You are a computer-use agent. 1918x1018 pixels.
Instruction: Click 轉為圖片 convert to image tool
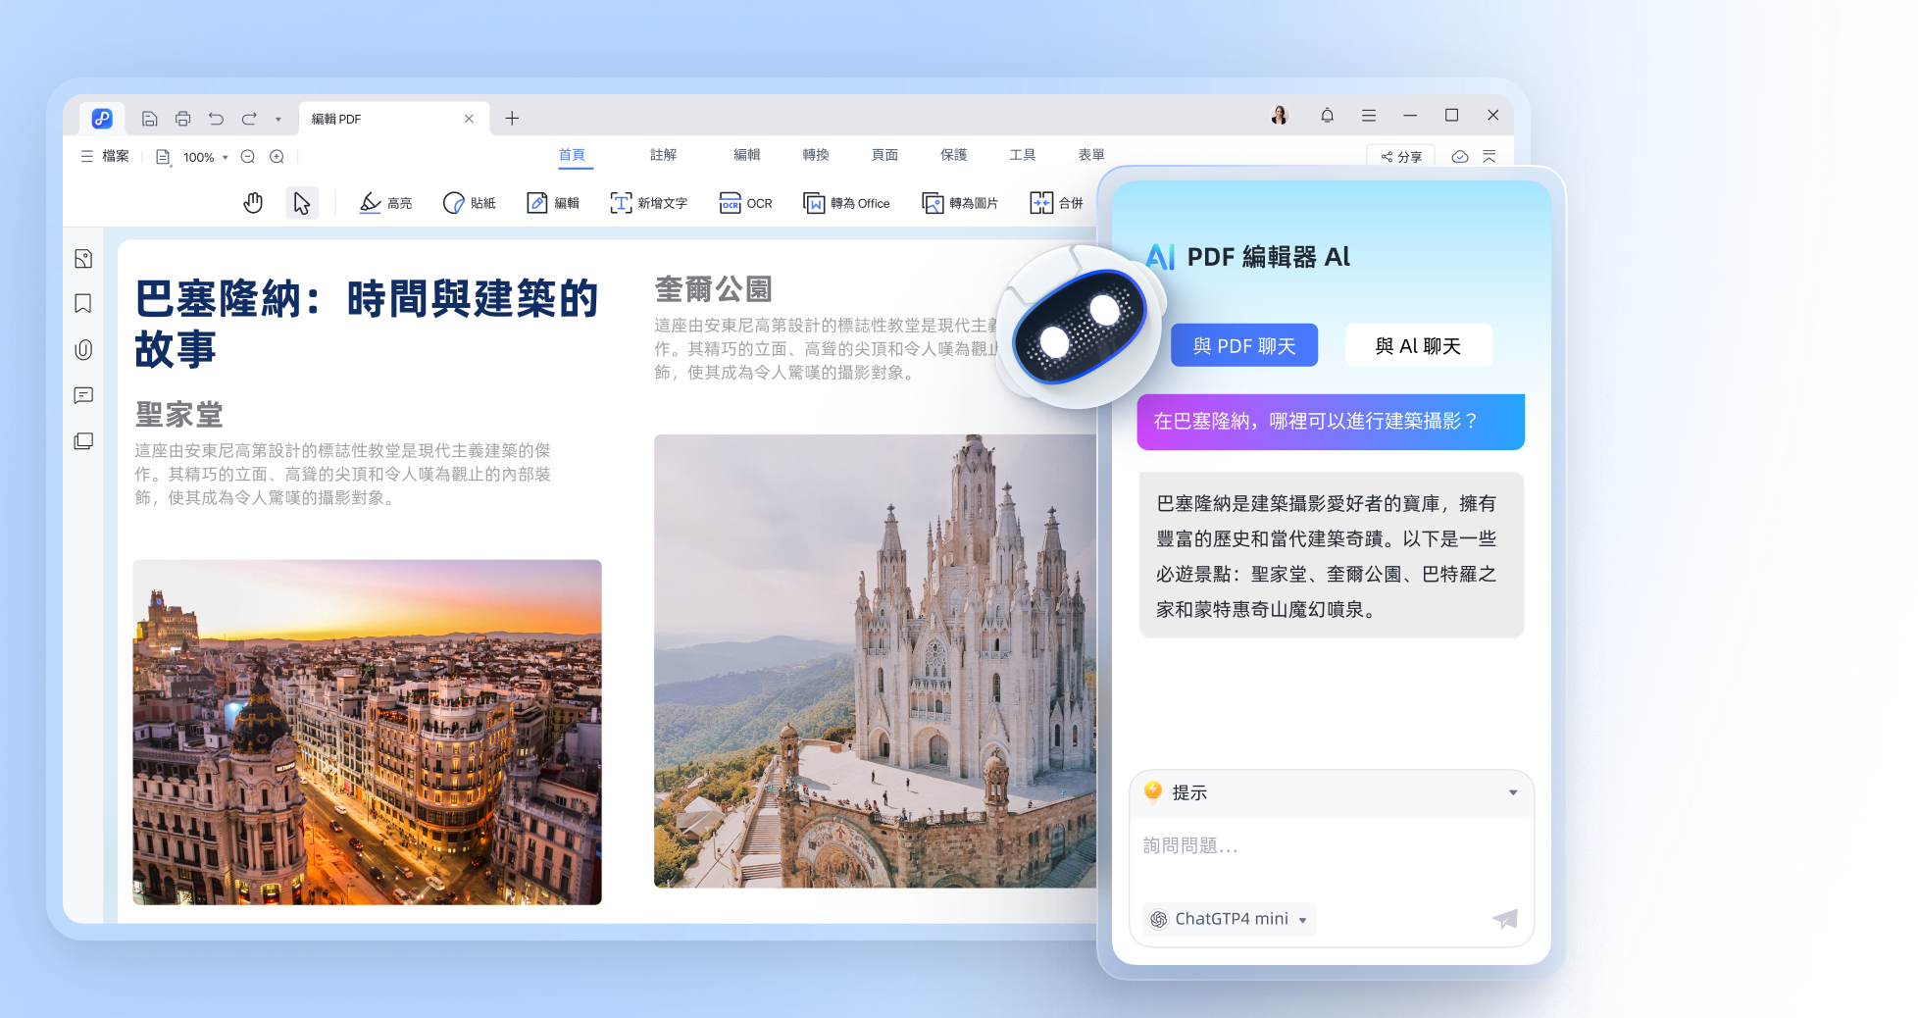tap(960, 203)
